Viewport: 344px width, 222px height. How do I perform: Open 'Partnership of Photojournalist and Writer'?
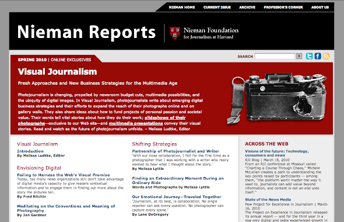(175, 151)
